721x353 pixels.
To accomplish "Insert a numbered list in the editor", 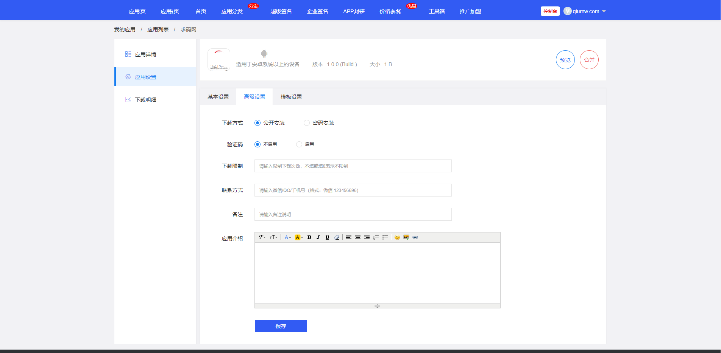I will tap(376, 237).
